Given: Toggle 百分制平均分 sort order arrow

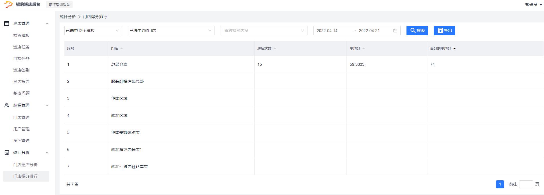Looking at the screenshot, I should tap(455, 48).
